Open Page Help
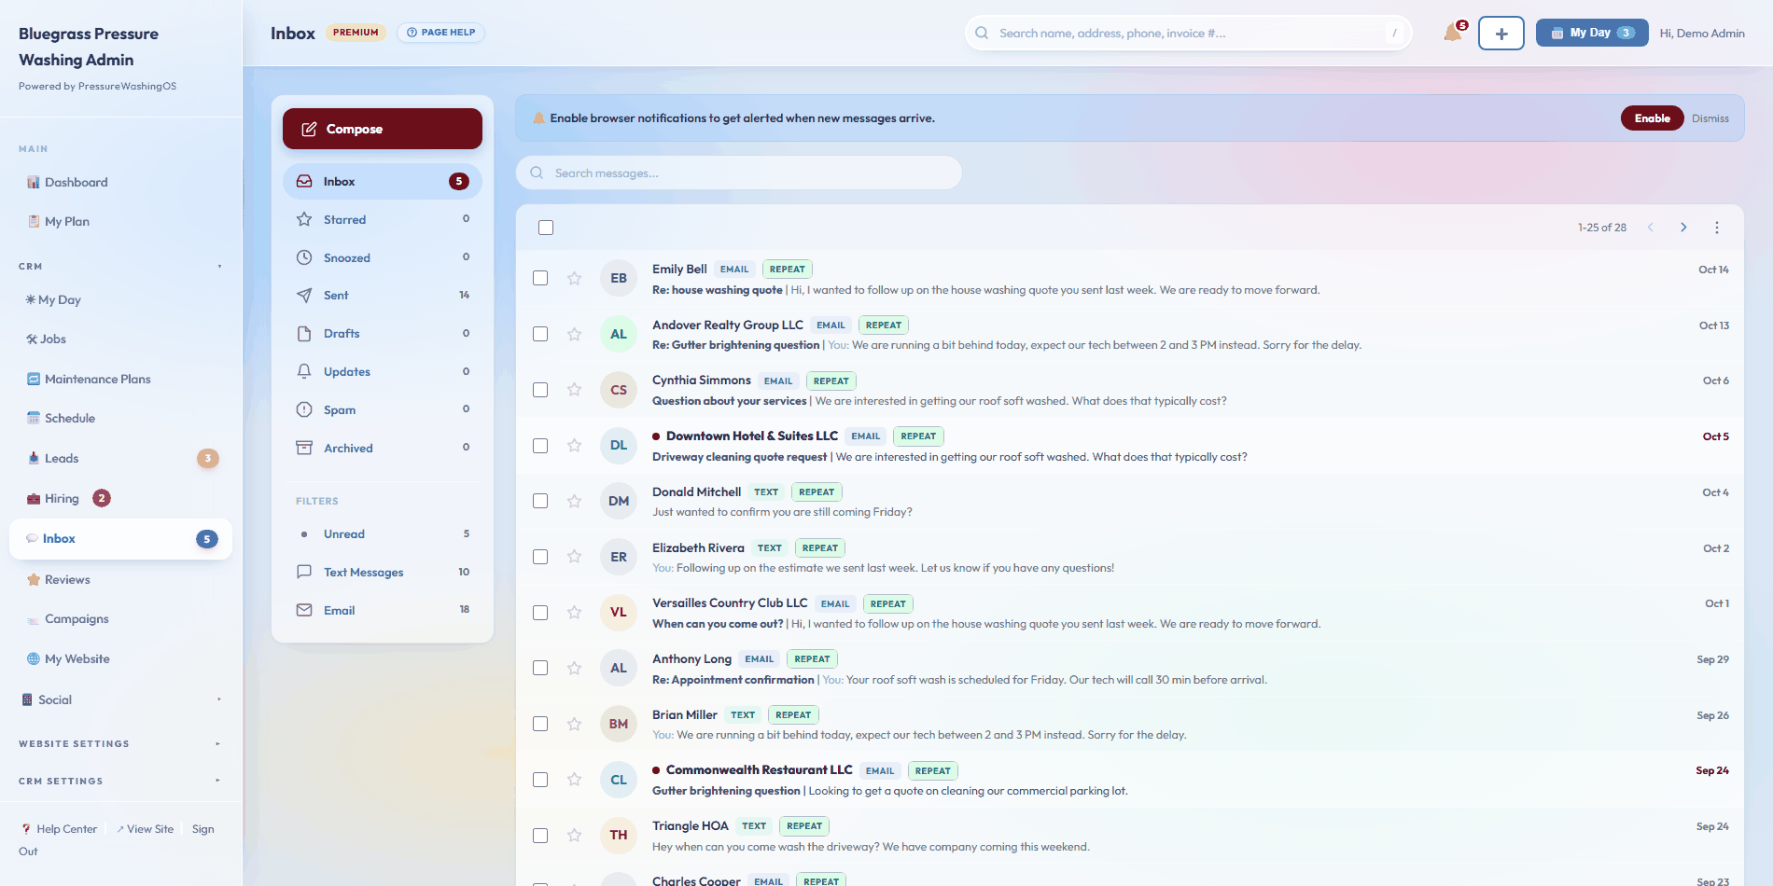 [441, 33]
